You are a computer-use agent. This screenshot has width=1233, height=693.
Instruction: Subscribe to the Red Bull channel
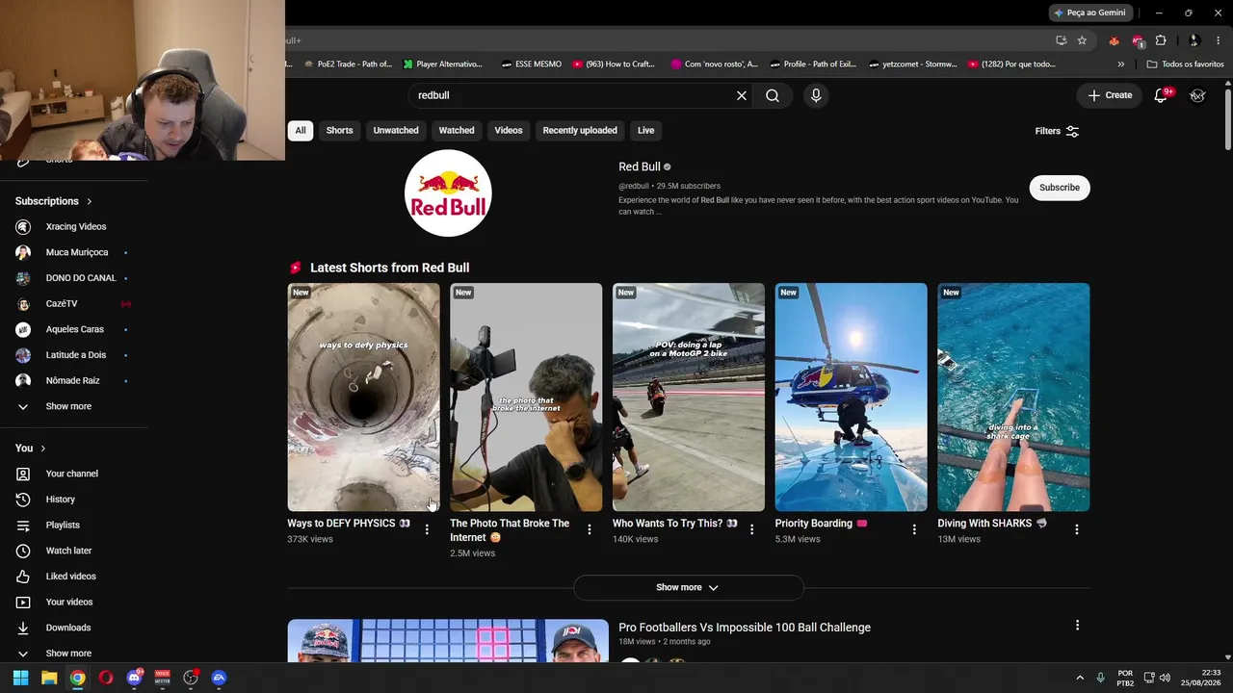(1060, 188)
